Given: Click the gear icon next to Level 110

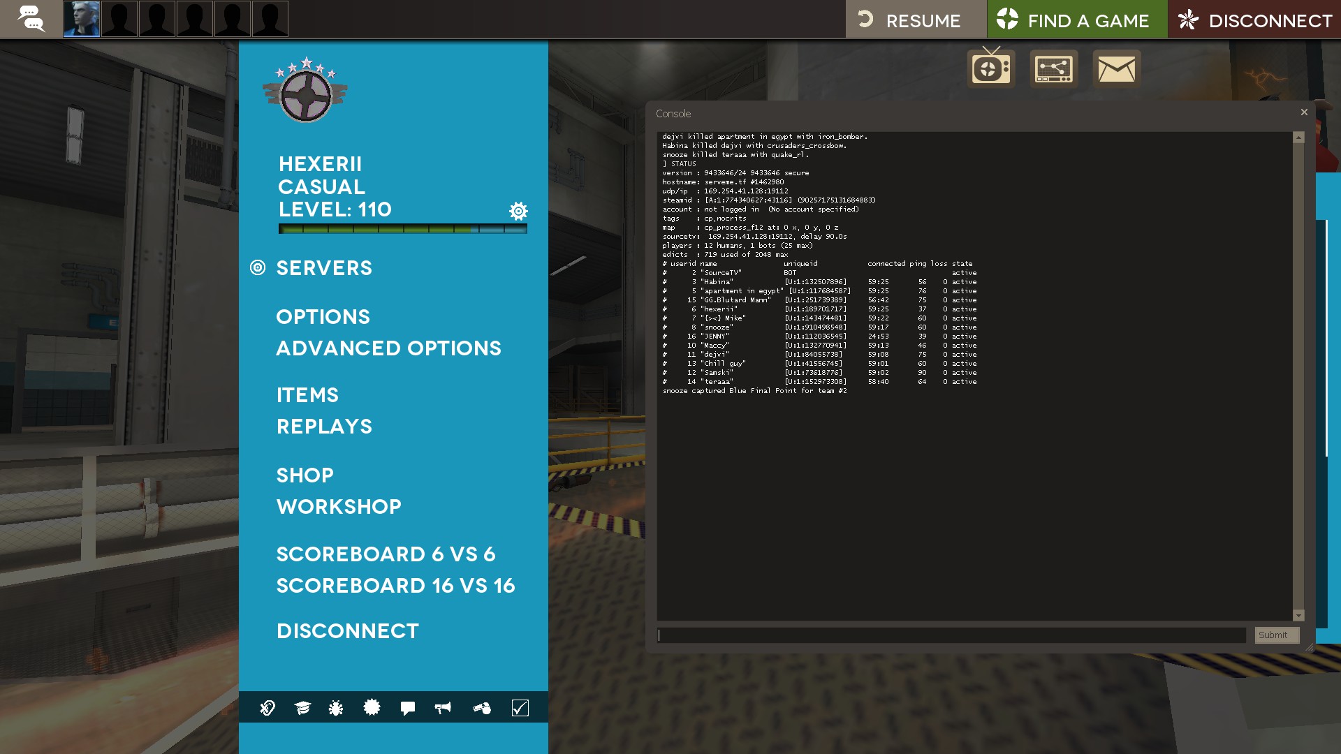Looking at the screenshot, I should tap(518, 211).
